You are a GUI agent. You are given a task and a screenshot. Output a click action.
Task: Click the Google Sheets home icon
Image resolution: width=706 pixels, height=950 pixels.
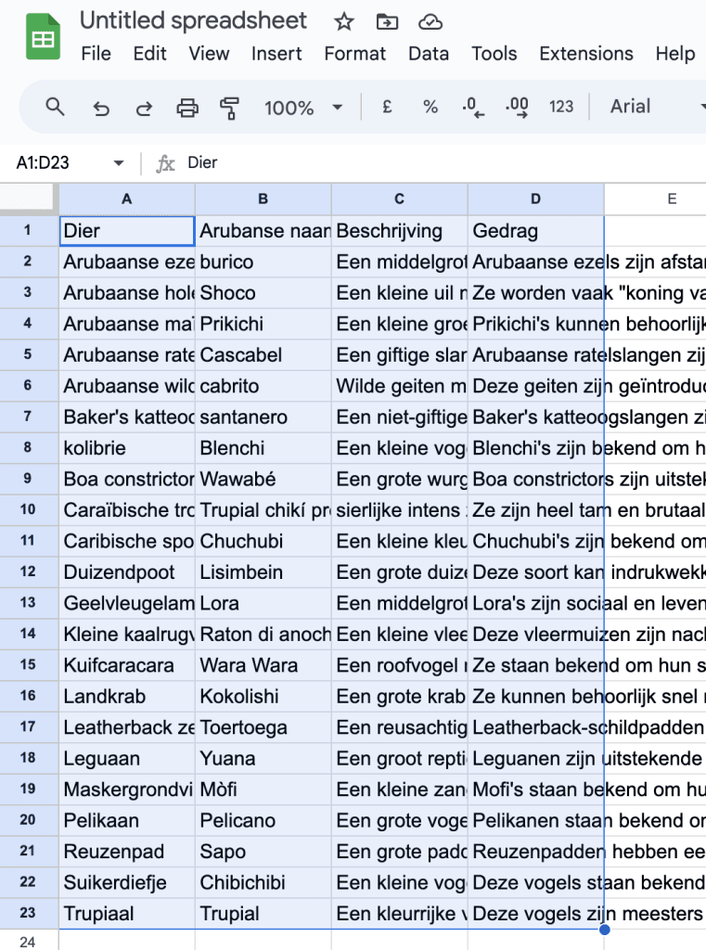(x=43, y=38)
